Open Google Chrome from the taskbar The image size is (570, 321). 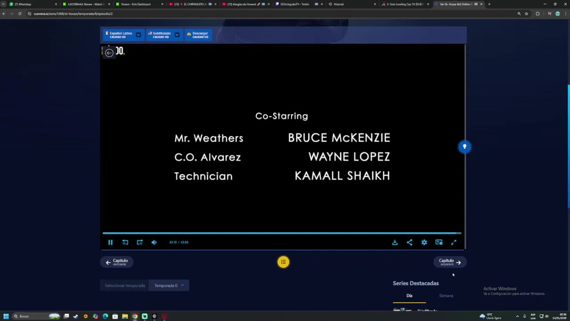tap(135, 316)
